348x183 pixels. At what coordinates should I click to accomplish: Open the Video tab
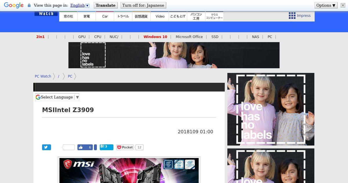click(160, 16)
